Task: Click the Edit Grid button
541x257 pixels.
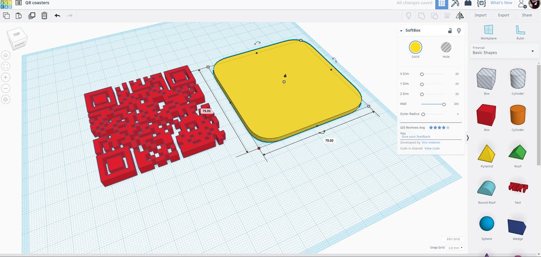Action: tap(453, 239)
